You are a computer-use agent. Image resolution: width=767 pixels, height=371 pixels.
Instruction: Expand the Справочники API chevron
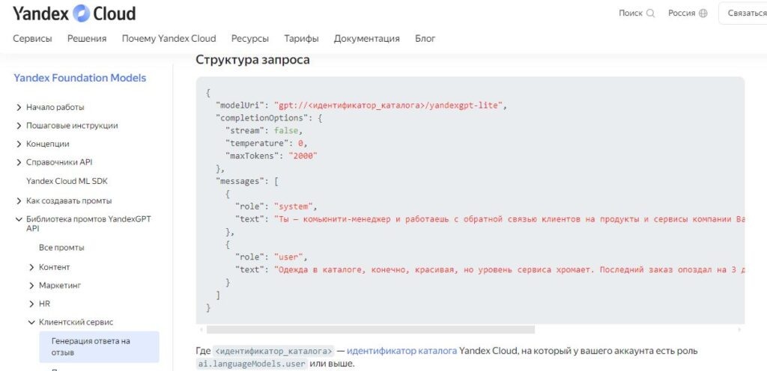19,162
